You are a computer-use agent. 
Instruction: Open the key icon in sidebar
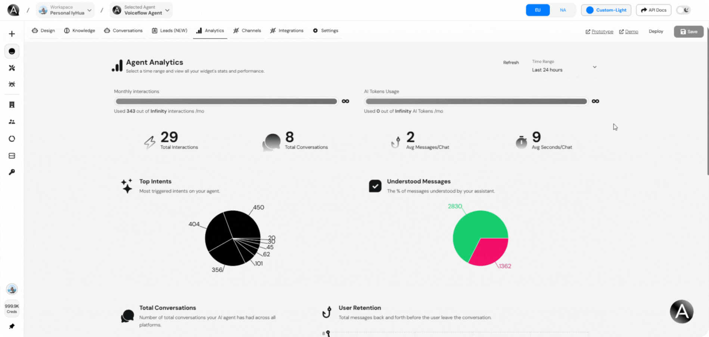(x=12, y=172)
